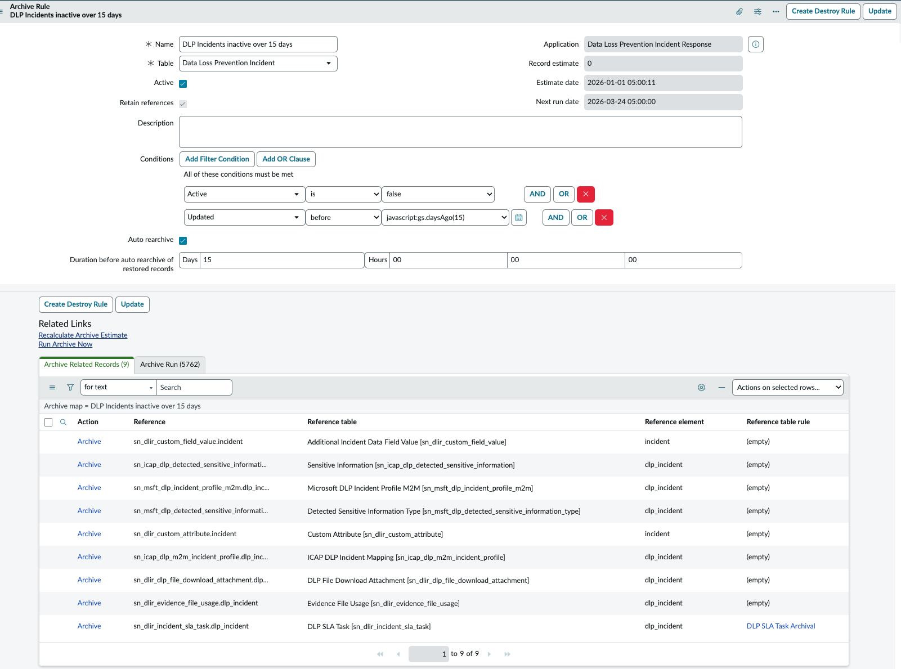The height and width of the screenshot is (669, 901).
Task: Go to previous page arrow
Action: [x=398, y=654]
